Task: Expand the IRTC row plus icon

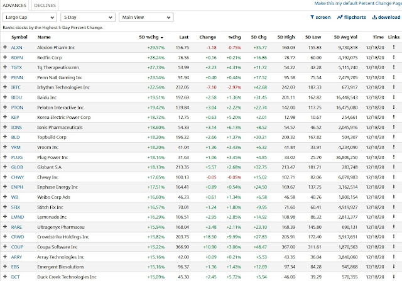Action: click(x=5, y=87)
